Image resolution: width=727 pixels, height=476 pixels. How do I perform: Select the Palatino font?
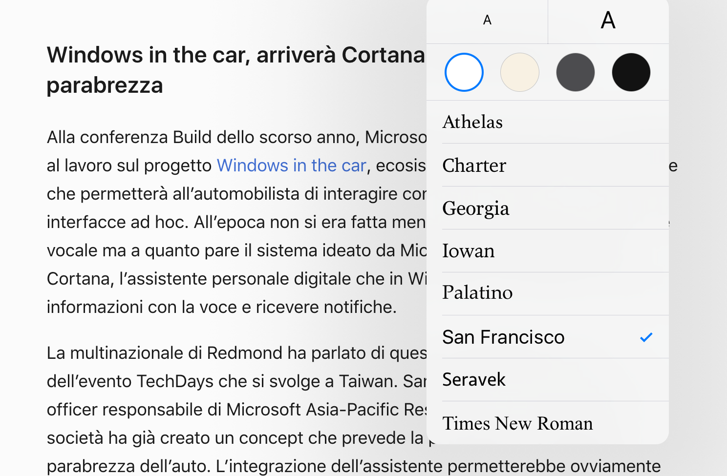tap(477, 293)
